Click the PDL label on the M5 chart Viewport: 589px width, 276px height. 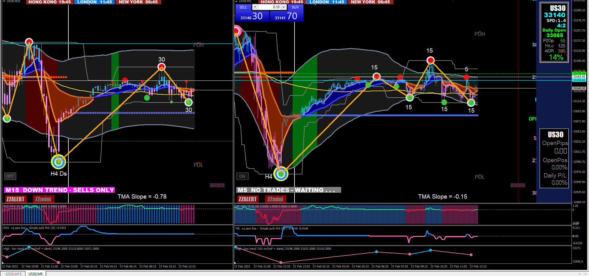[480, 177]
